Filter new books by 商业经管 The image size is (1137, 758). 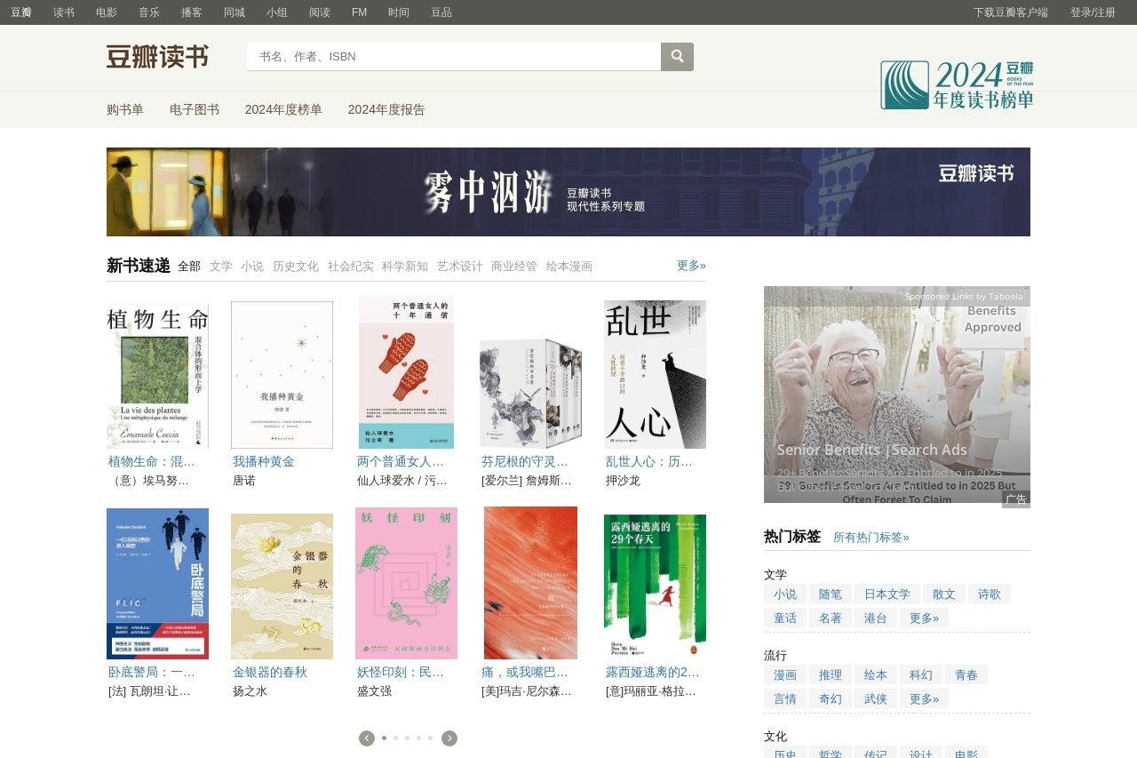(x=514, y=266)
